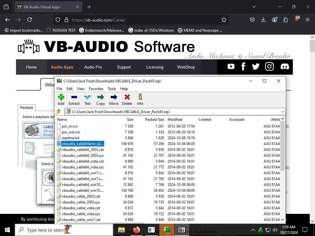Viewport: 315px width, 236px height.
Task: Open Firefox hamburger application menu
Action: 308,20
